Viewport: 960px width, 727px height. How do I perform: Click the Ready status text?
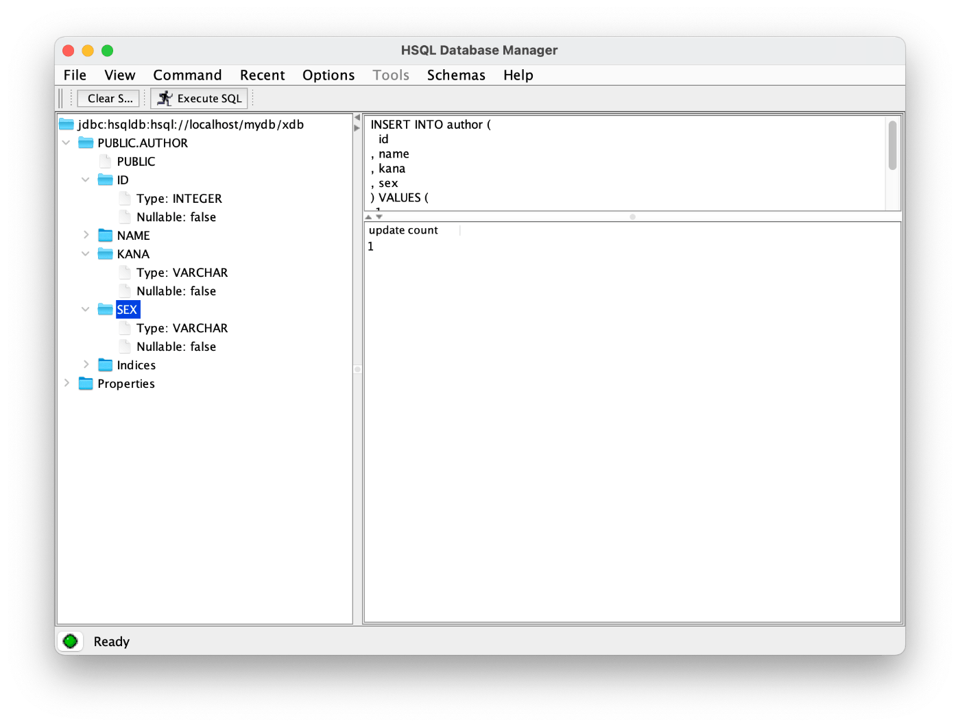tap(112, 641)
